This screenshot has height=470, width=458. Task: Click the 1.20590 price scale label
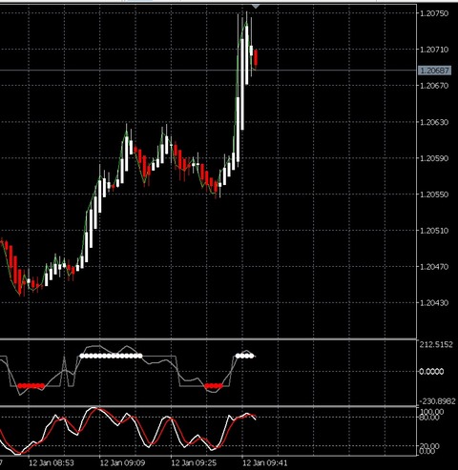[434, 158]
